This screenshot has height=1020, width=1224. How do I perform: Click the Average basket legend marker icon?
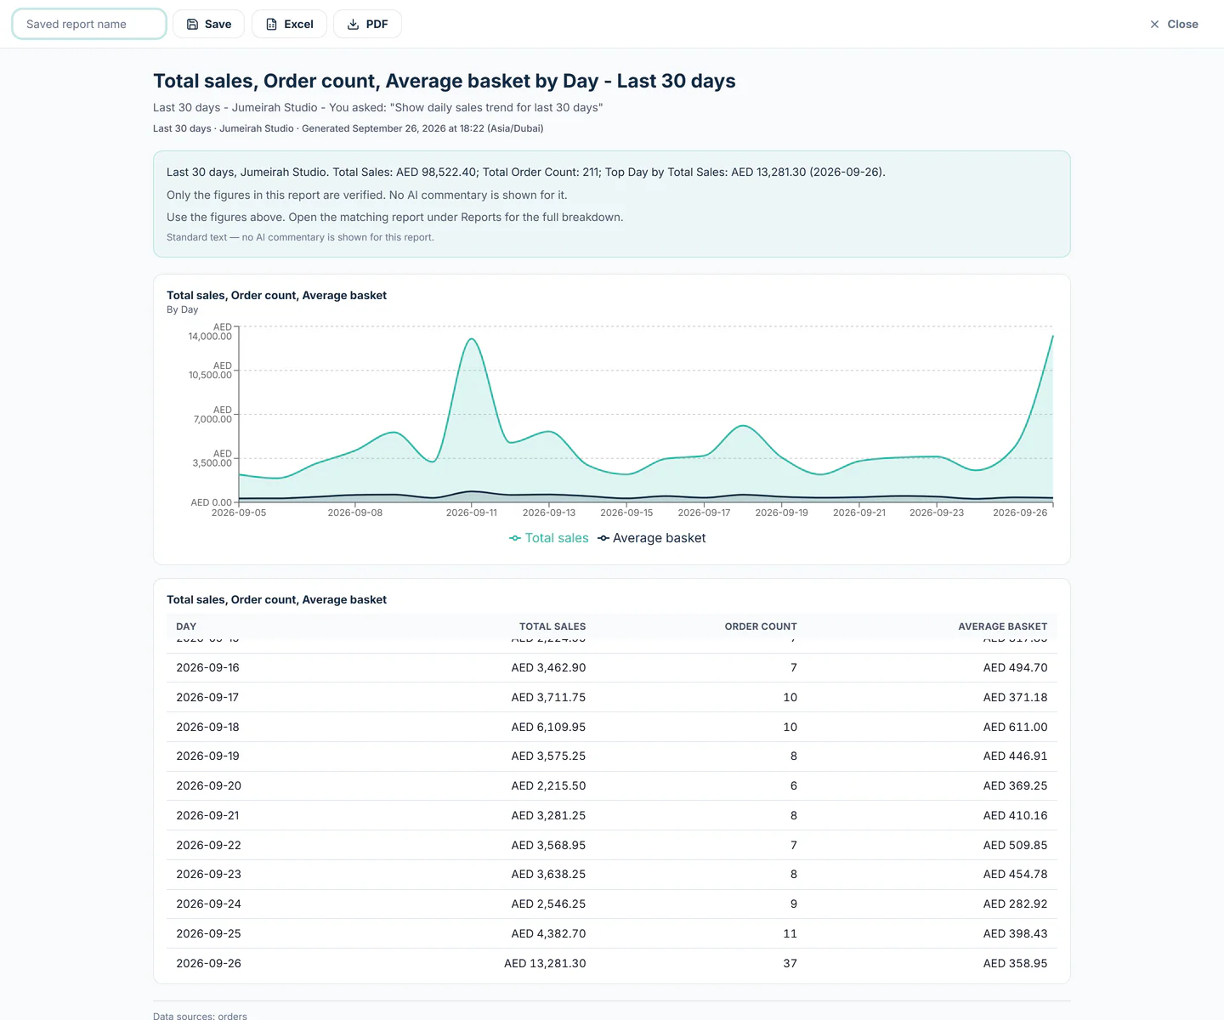pyautogui.click(x=603, y=538)
